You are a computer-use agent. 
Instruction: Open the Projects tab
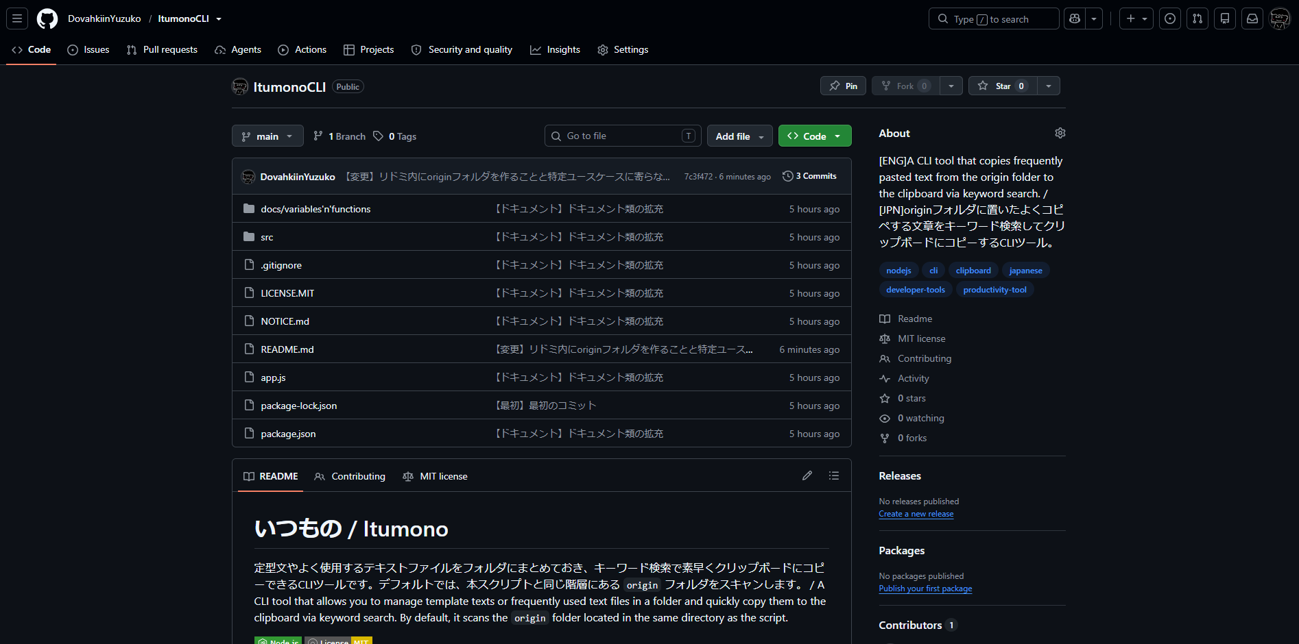369,49
